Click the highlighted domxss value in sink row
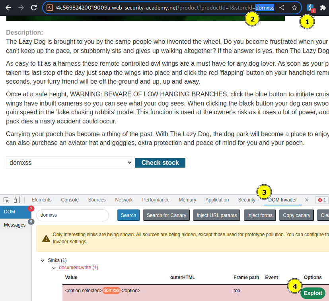Image resolution: width=329 pixels, height=301 pixels. 111,290
